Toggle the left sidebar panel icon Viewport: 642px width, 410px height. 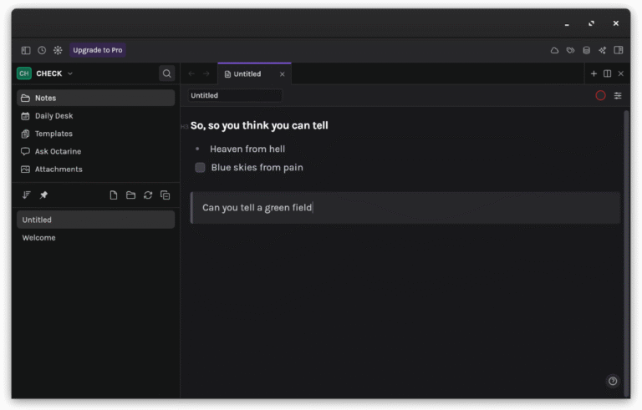(26, 50)
